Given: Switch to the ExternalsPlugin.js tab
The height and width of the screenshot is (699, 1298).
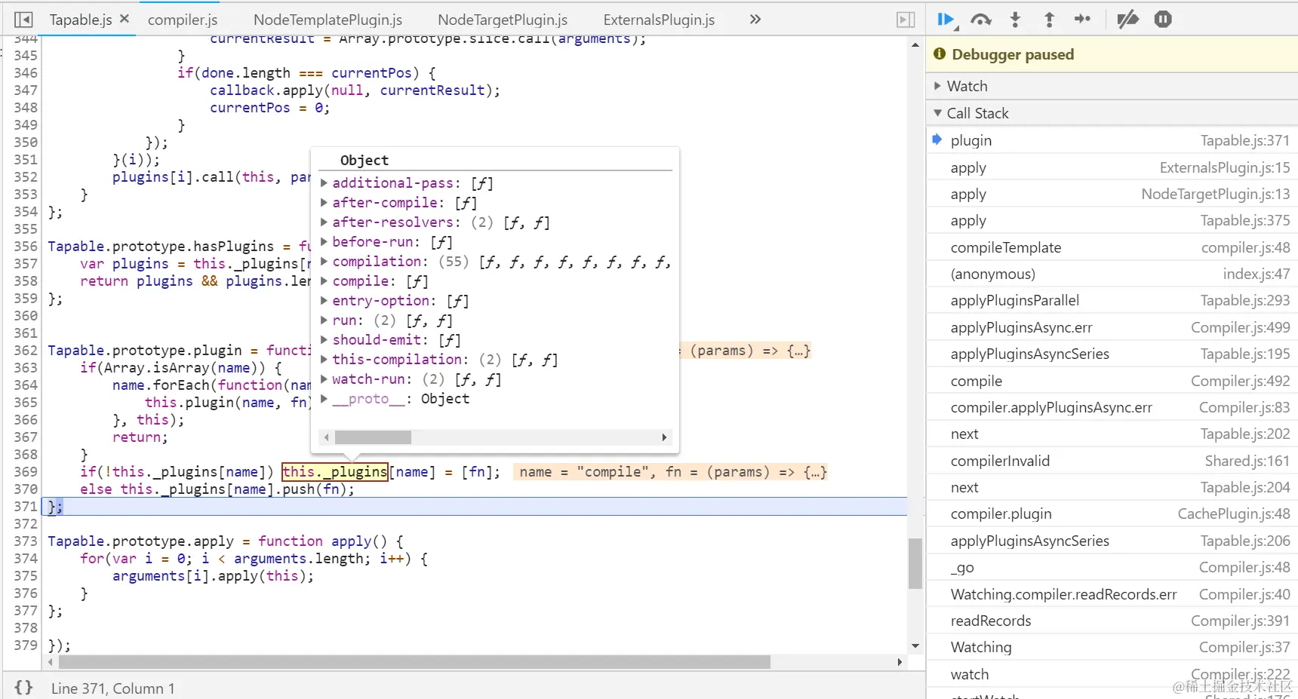Looking at the screenshot, I should pos(659,20).
